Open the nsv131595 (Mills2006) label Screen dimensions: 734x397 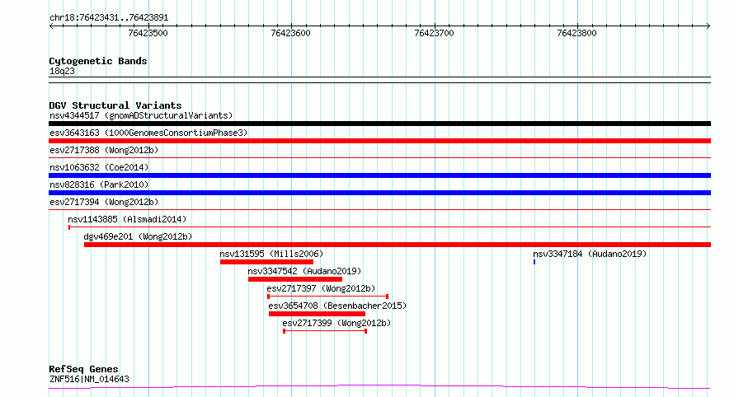point(271,254)
